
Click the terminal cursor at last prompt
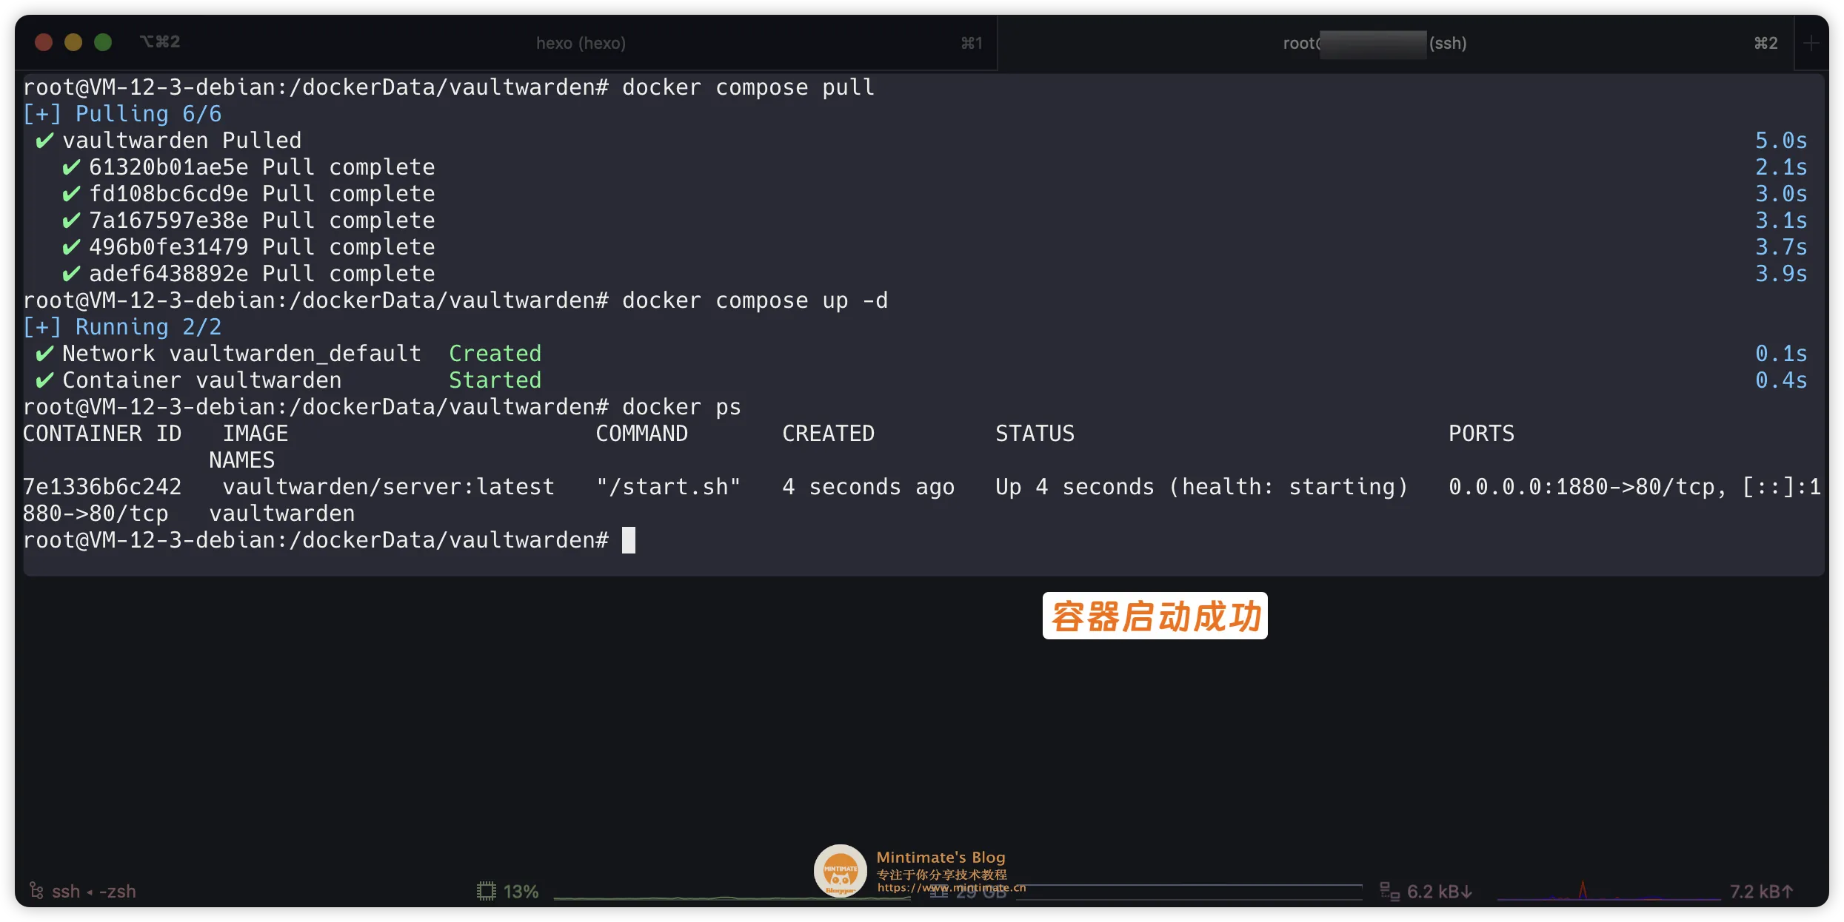629,540
